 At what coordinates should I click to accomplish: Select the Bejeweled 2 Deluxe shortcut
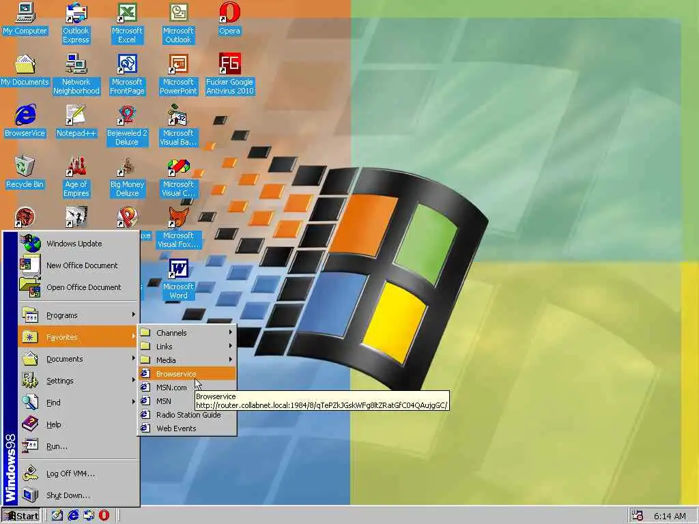coord(127,126)
